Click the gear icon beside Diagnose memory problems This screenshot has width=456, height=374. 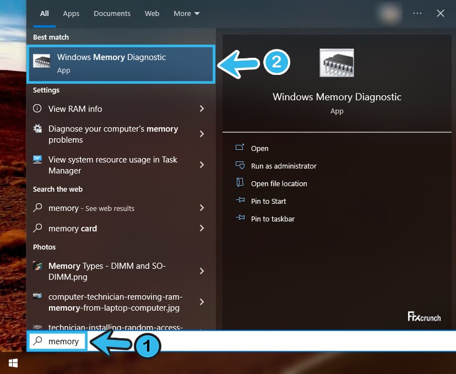(37, 128)
